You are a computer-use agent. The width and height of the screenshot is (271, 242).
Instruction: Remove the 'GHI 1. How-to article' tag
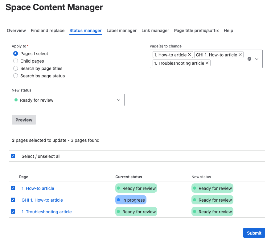point(240,55)
